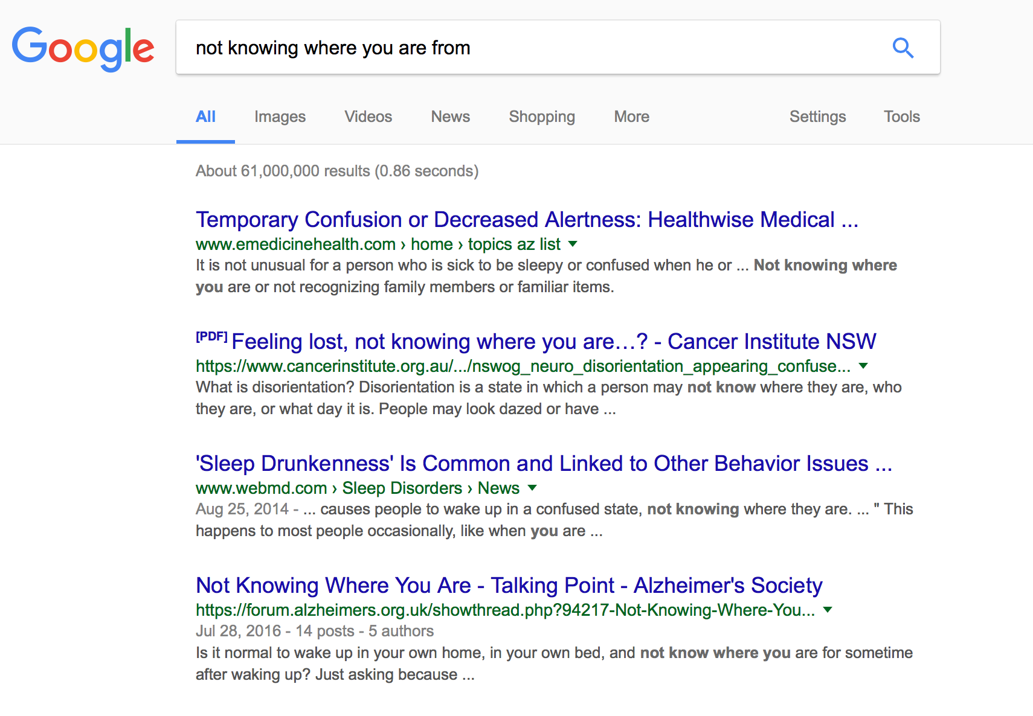Expand the cancerinstitute.org.au result dropdown arrow
The height and width of the screenshot is (716, 1033).
tap(863, 366)
